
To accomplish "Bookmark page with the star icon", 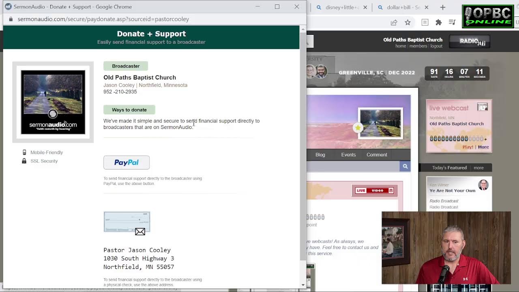I will [407, 23].
